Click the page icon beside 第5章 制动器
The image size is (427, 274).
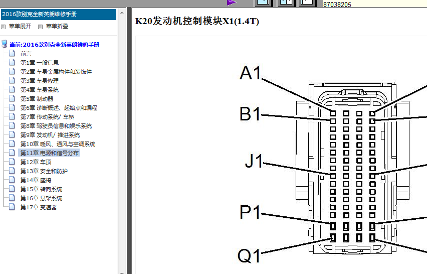(12, 98)
